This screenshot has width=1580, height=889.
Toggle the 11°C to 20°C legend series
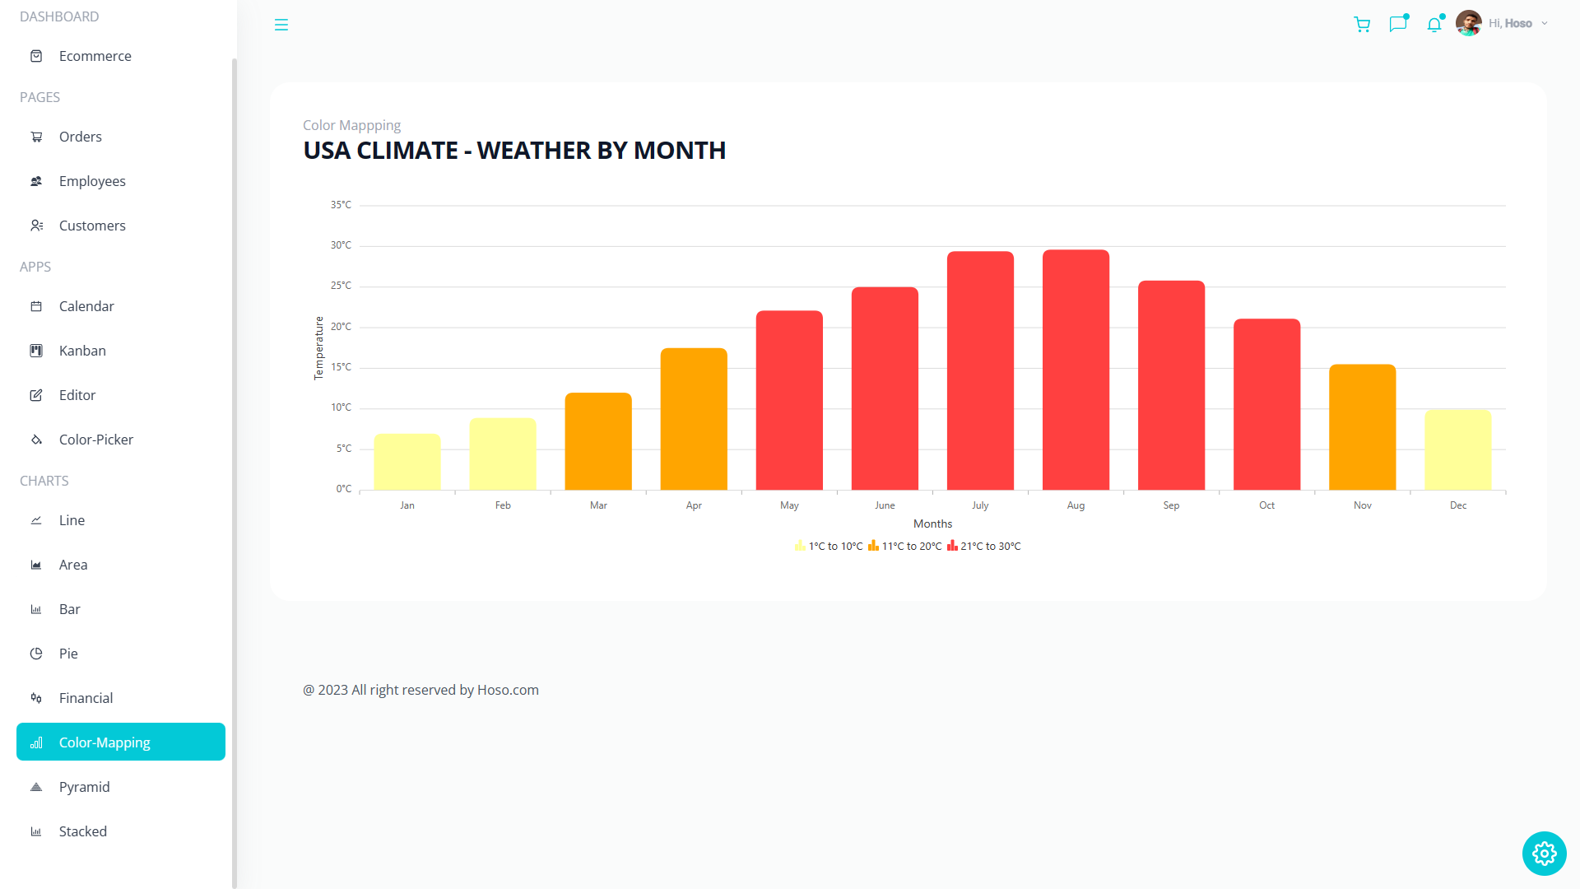(x=904, y=547)
